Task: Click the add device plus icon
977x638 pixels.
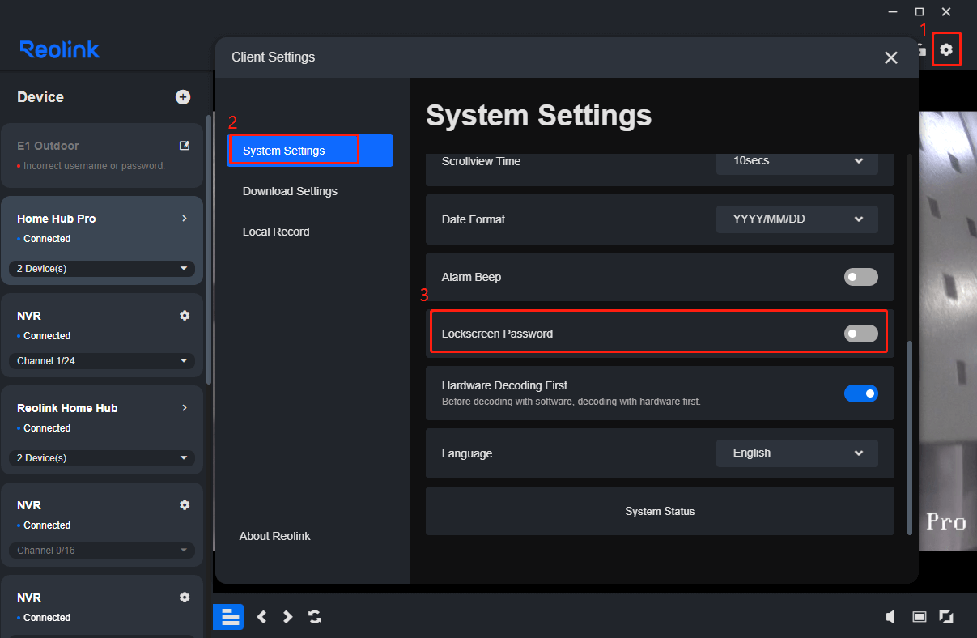Action: click(x=183, y=97)
